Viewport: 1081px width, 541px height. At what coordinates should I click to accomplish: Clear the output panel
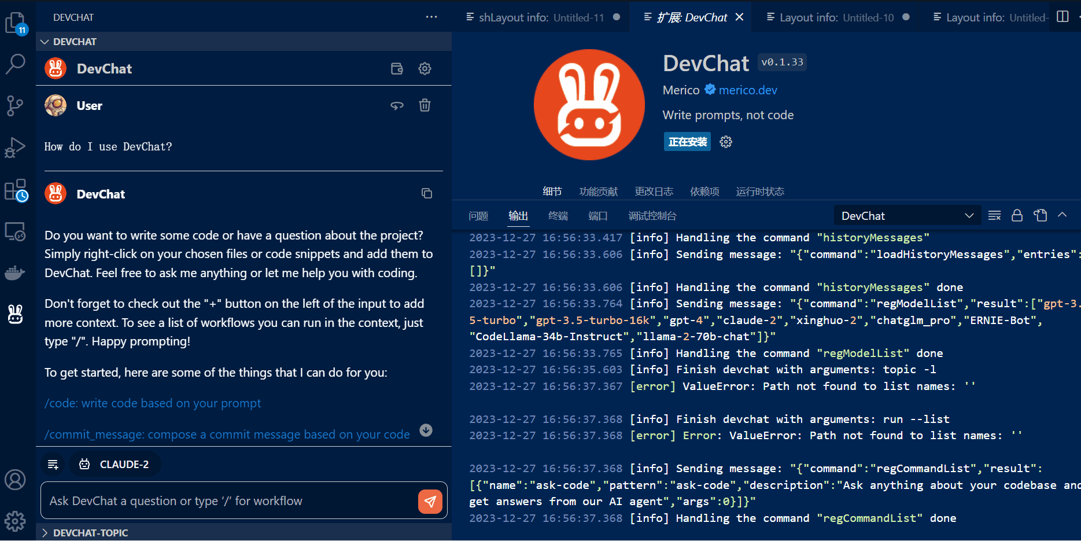(994, 216)
